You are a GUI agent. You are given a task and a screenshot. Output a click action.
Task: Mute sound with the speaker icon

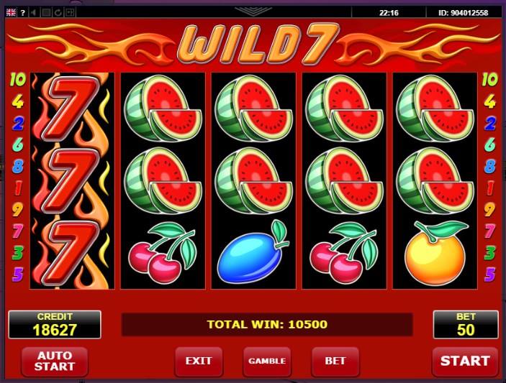[x=34, y=13]
